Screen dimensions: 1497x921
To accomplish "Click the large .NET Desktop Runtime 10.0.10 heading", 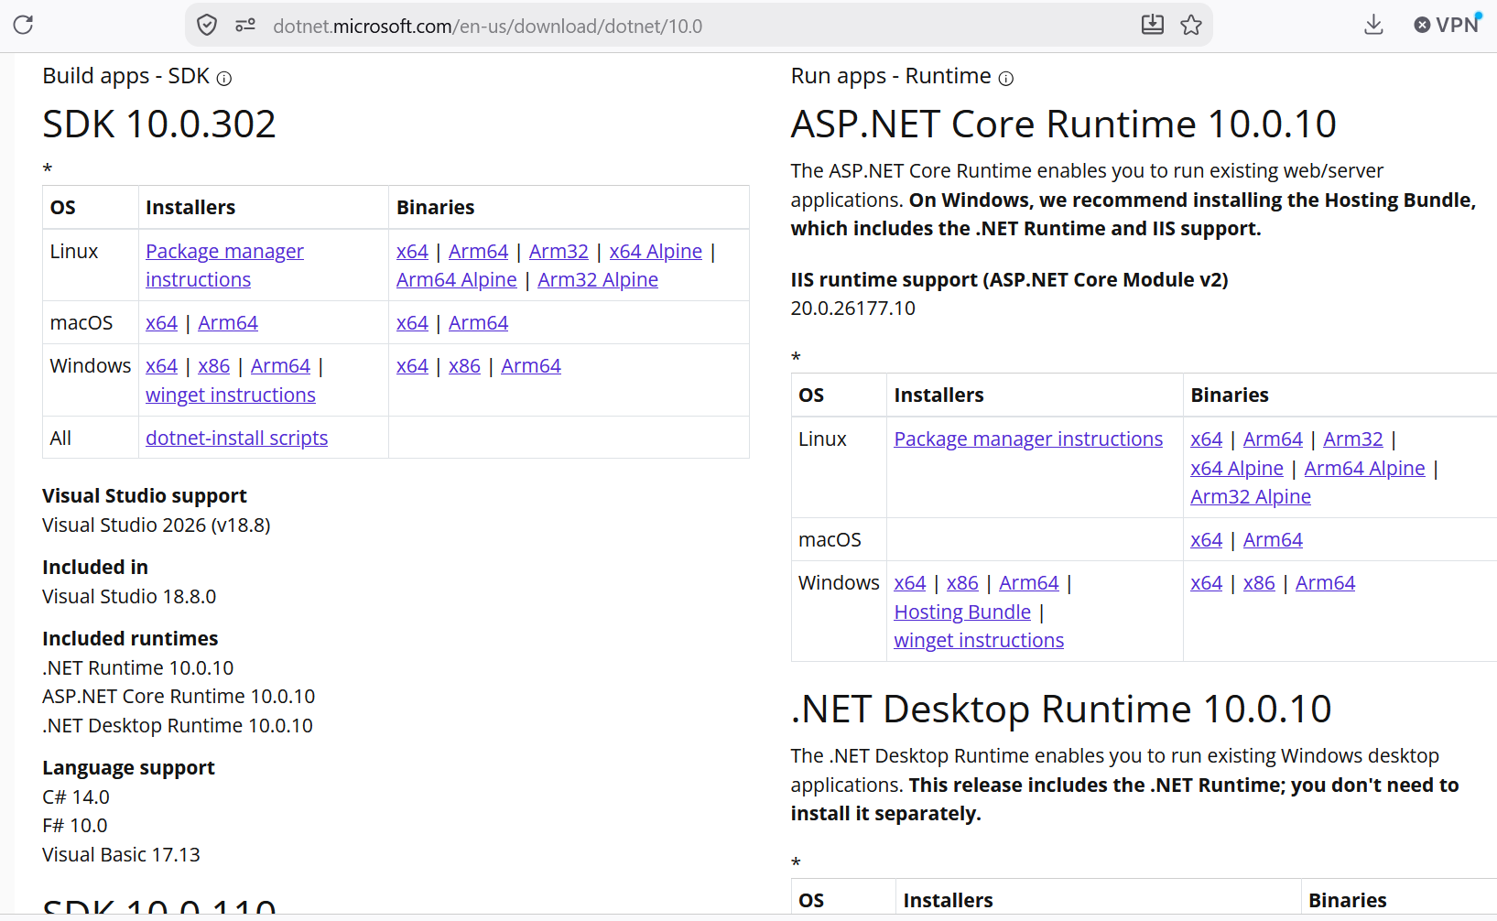I will 1061,710.
